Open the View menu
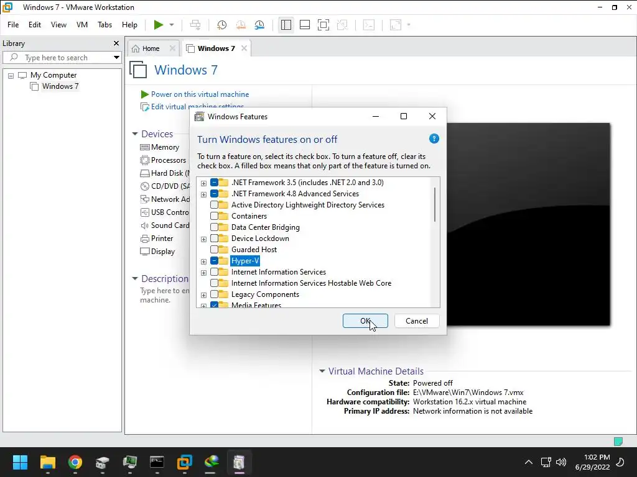Image resolution: width=637 pixels, height=477 pixels. [x=58, y=25]
